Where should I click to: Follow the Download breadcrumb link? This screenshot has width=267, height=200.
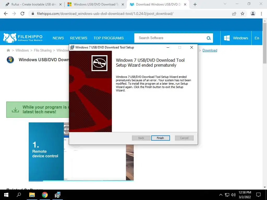pos(210,50)
